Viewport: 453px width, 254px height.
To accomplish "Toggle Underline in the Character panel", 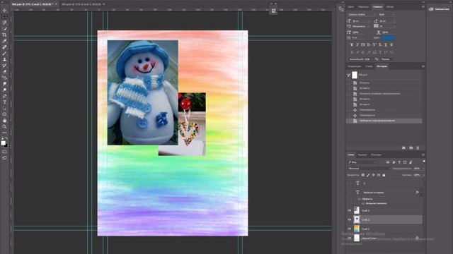I will [386, 45].
